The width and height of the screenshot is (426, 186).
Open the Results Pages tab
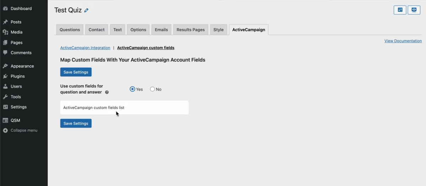point(191,30)
